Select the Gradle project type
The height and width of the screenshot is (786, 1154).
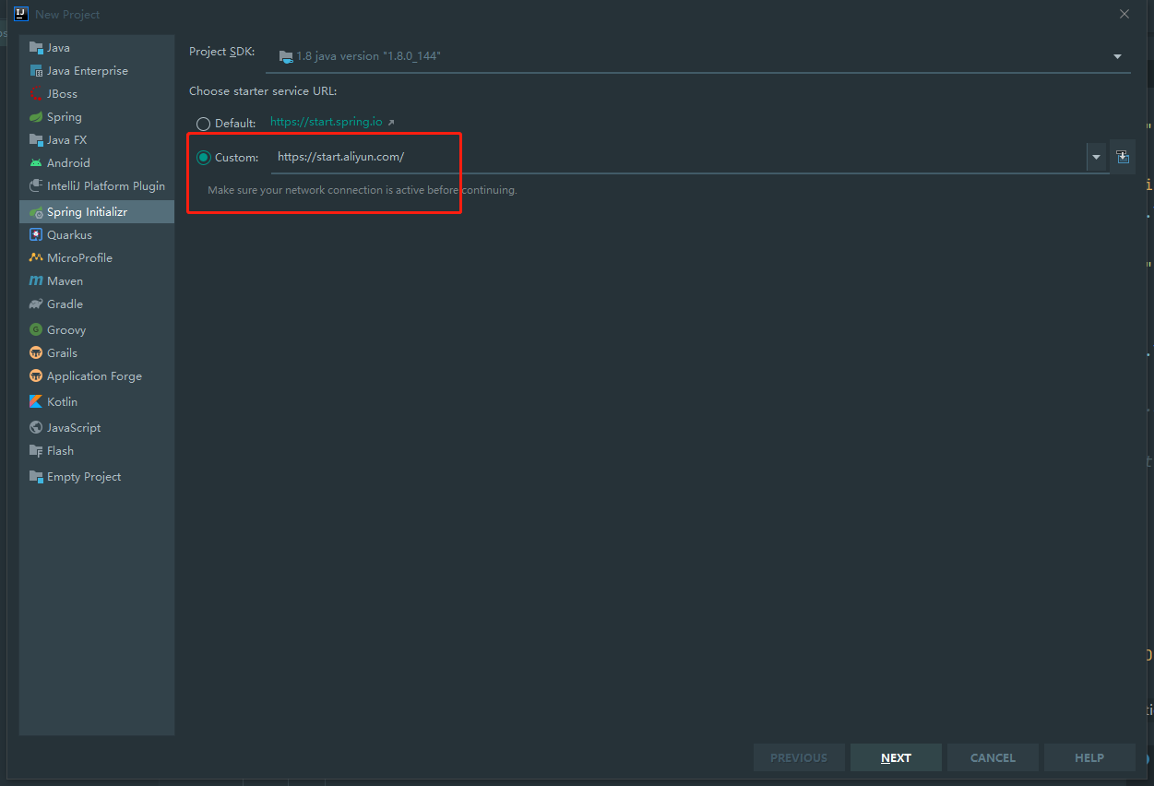(63, 304)
